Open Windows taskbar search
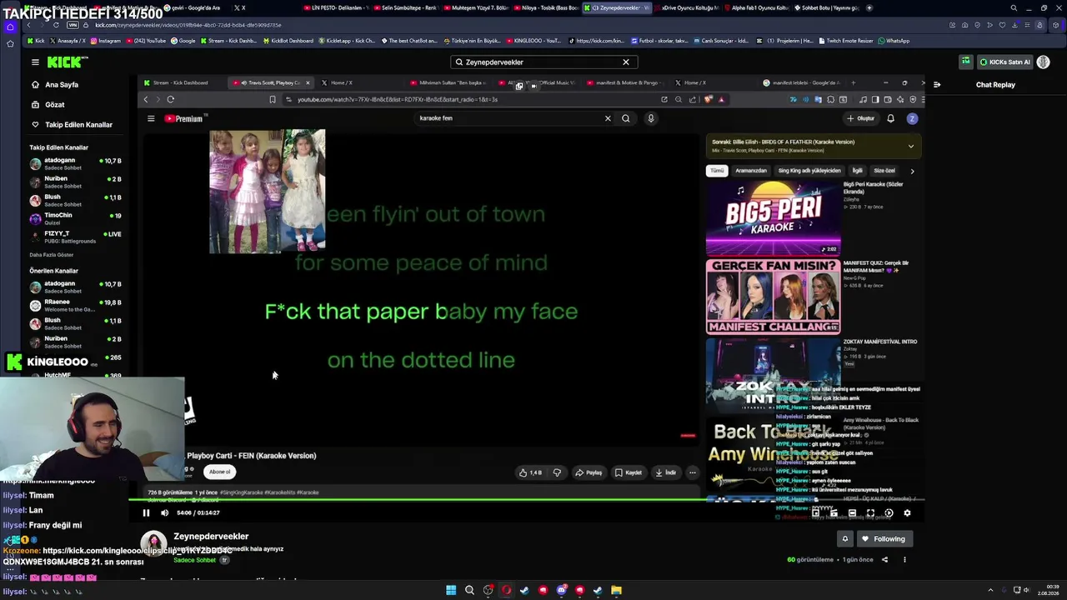This screenshot has height=600, width=1067. (469, 590)
